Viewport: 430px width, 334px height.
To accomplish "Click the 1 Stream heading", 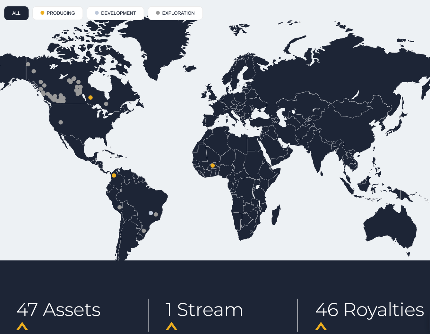I will click(204, 310).
